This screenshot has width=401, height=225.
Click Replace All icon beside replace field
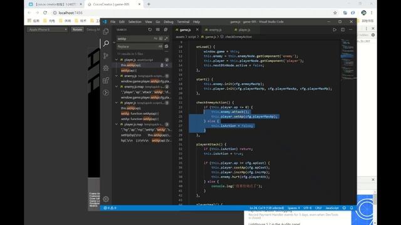(x=167, y=46)
